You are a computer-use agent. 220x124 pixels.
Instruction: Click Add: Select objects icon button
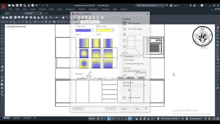124,29
